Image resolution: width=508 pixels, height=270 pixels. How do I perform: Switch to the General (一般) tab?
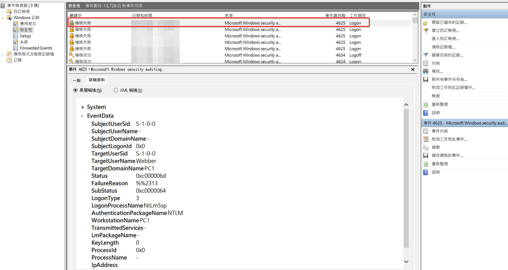click(x=77, y=80)
